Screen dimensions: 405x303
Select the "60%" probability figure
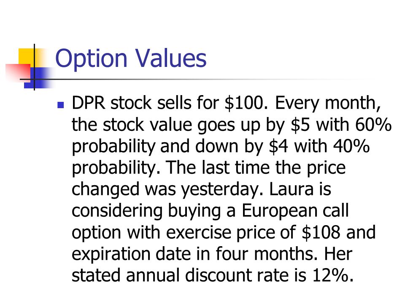click(373, 125)
